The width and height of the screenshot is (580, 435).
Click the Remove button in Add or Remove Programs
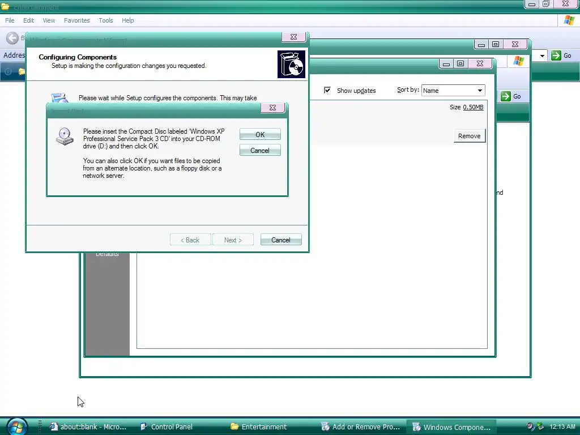pos(469,136)
